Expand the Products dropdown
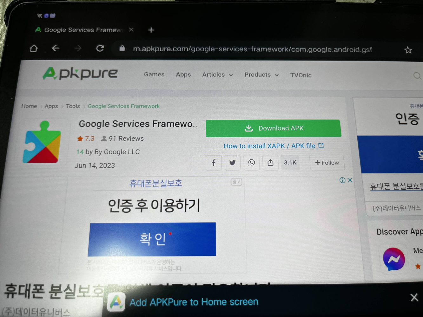Screen dimensions: 423x317 261,75
